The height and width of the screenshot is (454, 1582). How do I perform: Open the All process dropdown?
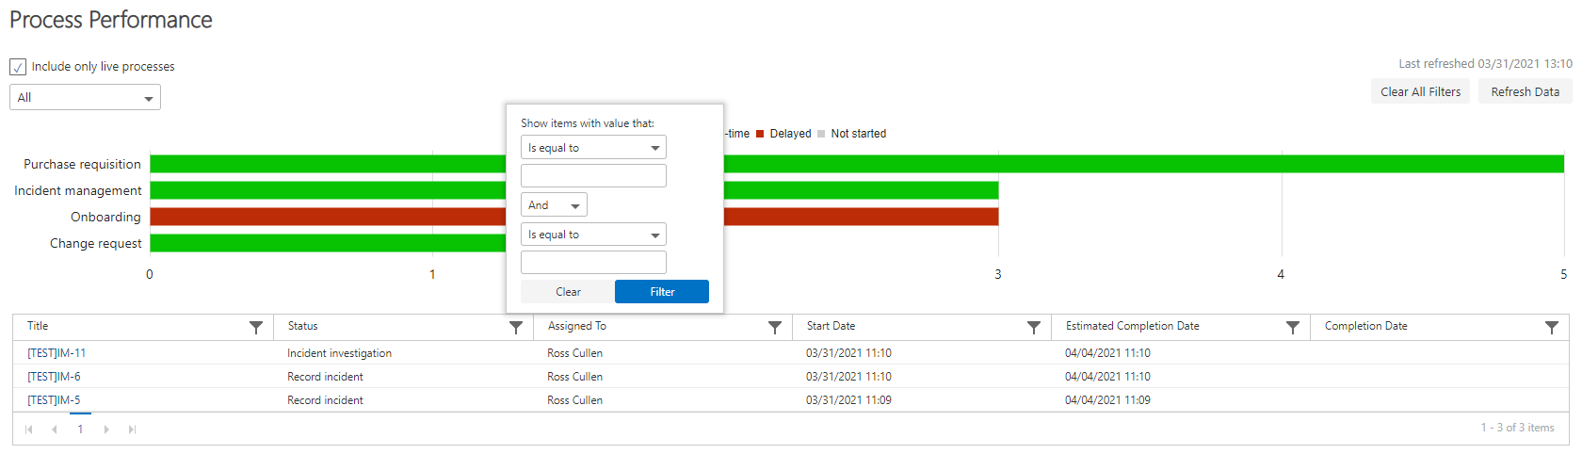pyautogui.click(x=85, y=97)
